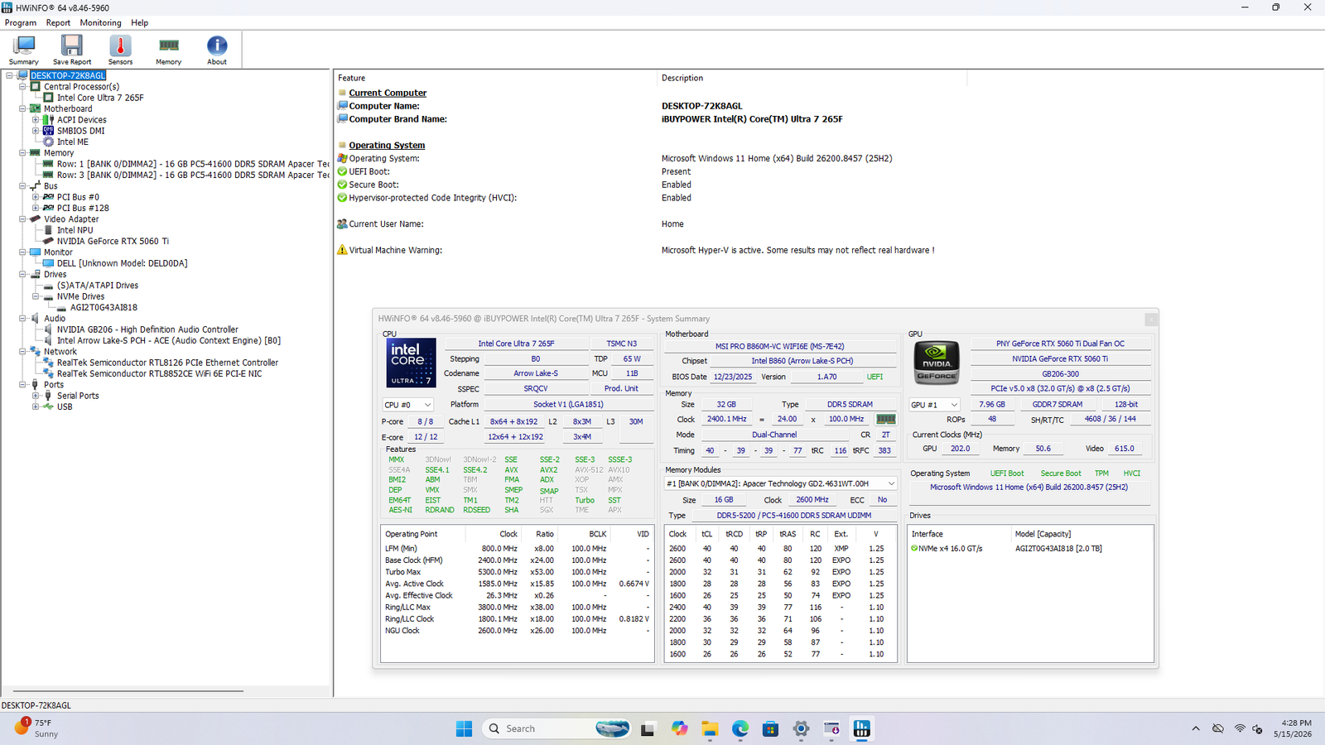Open the Summary toolbar icon

coord(23,50)
